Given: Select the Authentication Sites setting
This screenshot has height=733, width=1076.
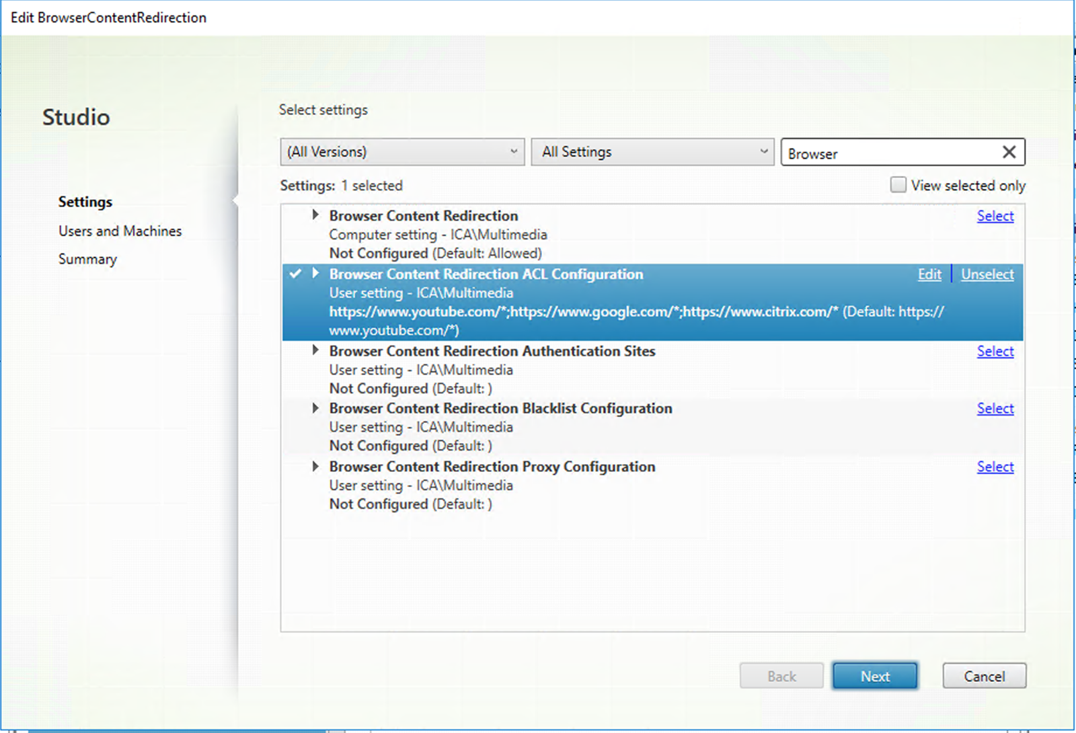Looking at the screenshot, I should (995, 350).
